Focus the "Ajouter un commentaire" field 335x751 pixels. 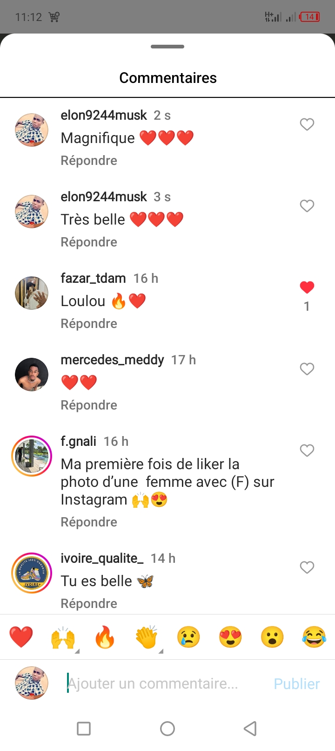coord(163,683)
